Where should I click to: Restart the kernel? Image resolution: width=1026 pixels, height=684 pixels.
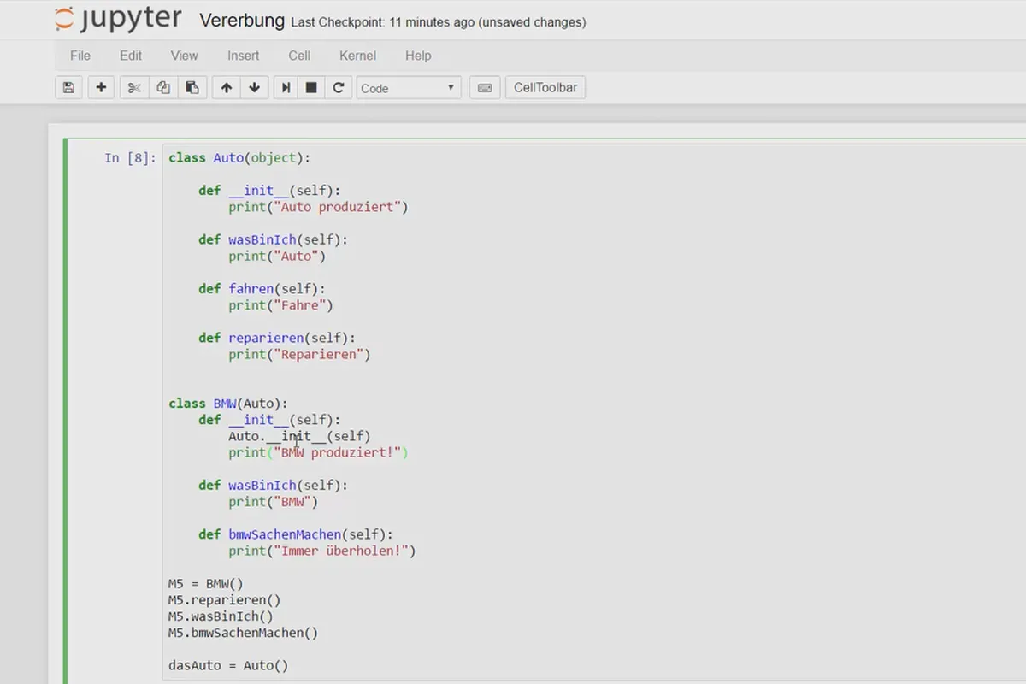click(x=339, y=87)
